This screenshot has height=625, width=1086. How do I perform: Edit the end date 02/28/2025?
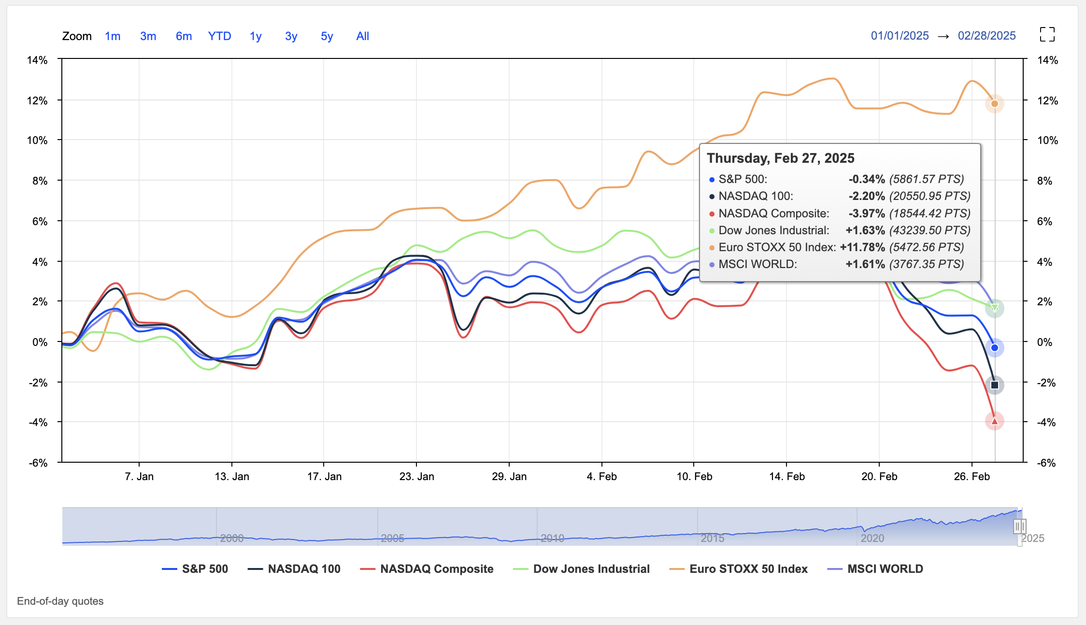[986, 36]
